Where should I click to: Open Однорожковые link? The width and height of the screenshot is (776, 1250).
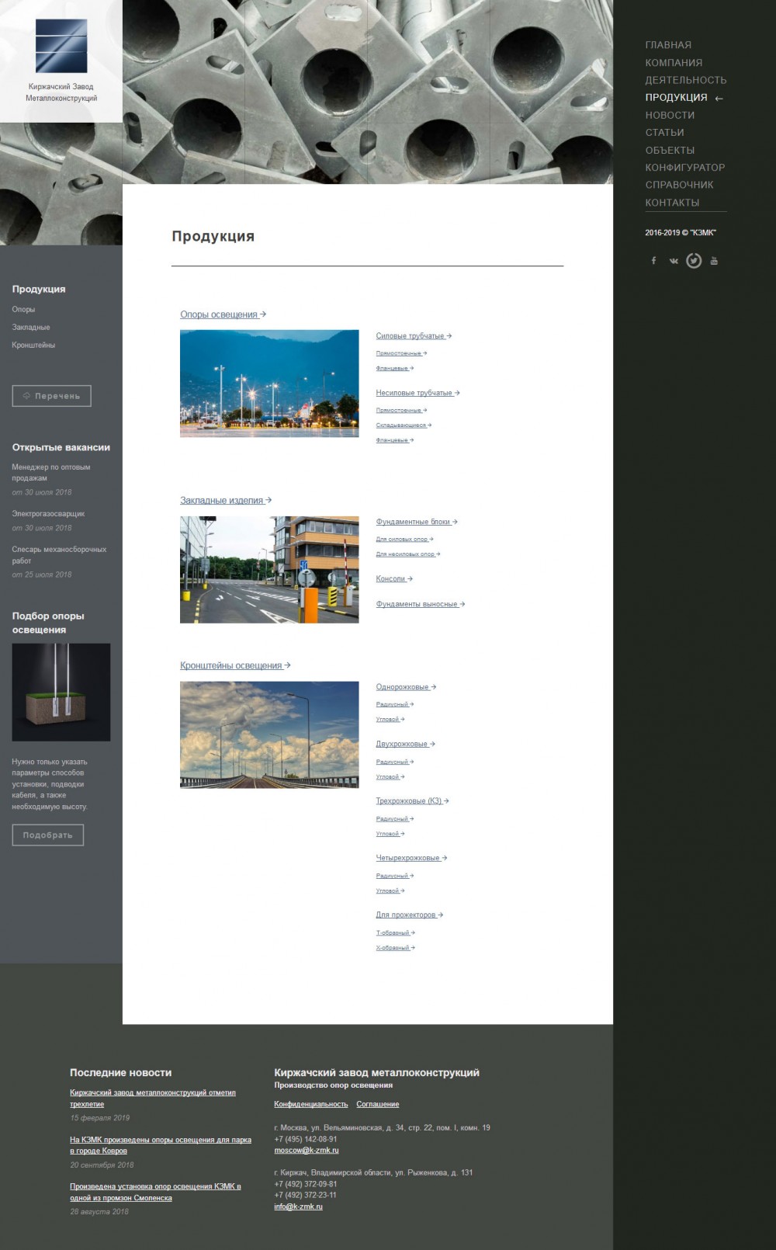[x=406, y=687]
